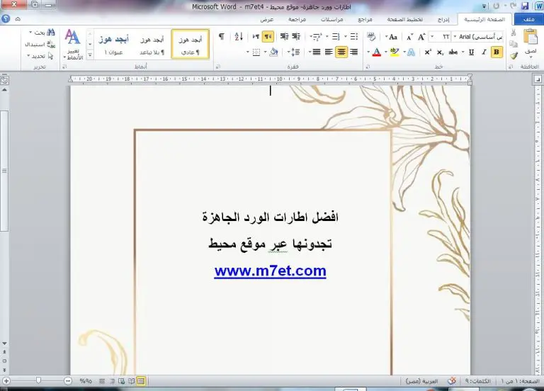Screen dimensions: 544x391
Task: Open بحث (Find) button
Action: coord(42,33)
